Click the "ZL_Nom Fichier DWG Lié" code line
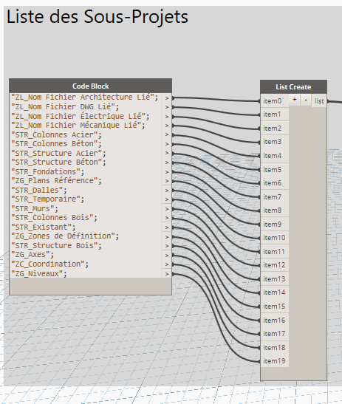This screenshot has width=342, height=404. click(x=65, y=106)
